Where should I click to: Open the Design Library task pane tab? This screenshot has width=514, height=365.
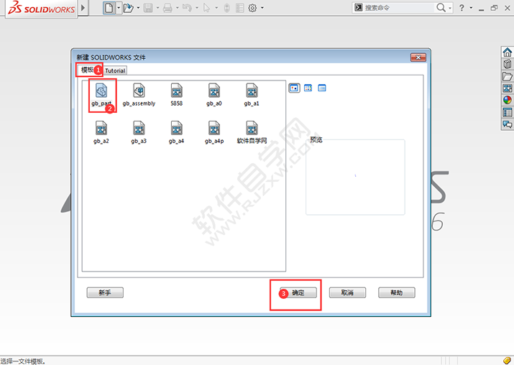click(507, 64)
